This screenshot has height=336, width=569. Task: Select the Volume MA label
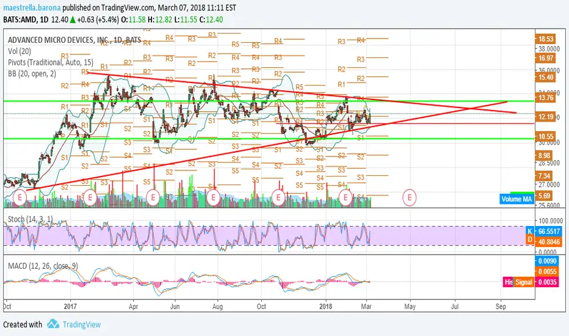click(516, 199)
